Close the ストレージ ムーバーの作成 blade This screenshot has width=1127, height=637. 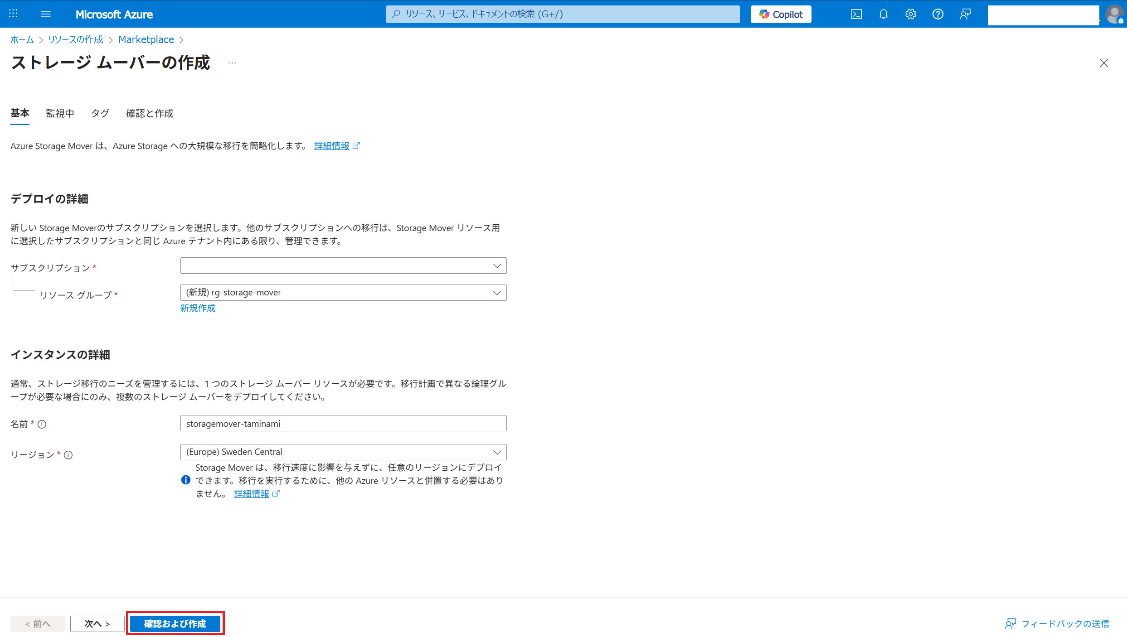[x=1103, y=63]
